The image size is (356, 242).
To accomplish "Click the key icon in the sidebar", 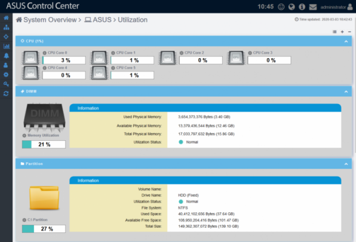I will (x=6, y=84).
